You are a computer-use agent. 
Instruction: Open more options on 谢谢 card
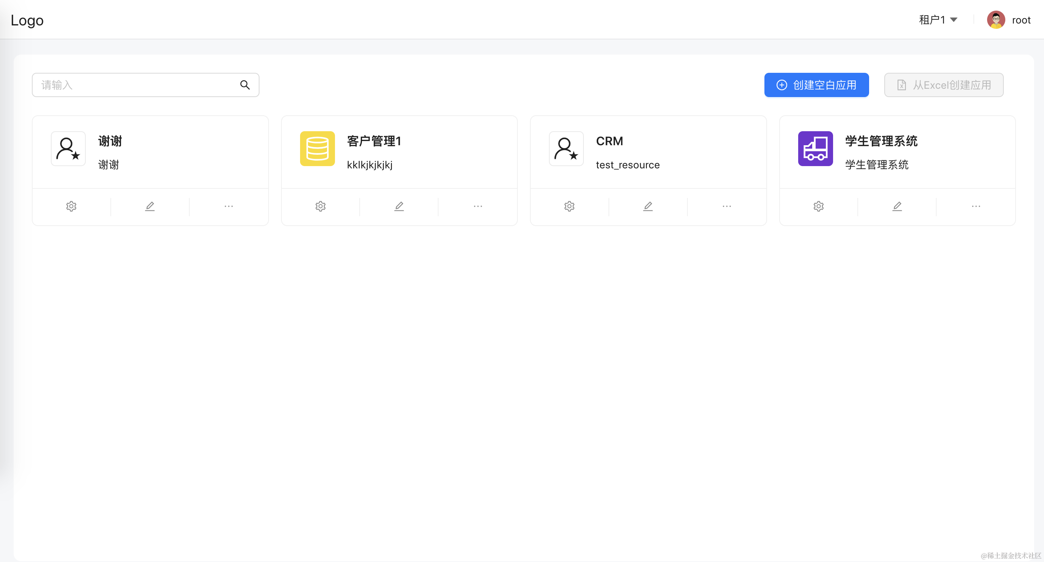coord(229,206)
